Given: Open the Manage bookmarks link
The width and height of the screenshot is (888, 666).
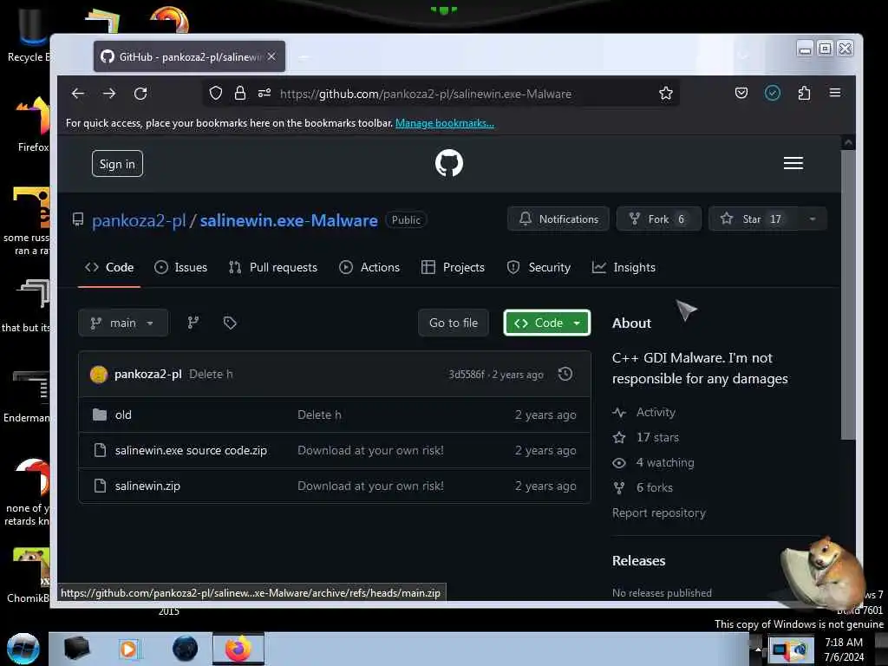Looking at the screenshot, I should [x=445, y=123].
